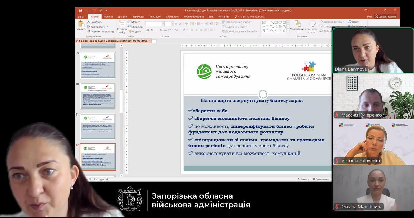Screen dimensions: 414x218
Task: Search with the Найти magnifier icon
Action: 353,22
